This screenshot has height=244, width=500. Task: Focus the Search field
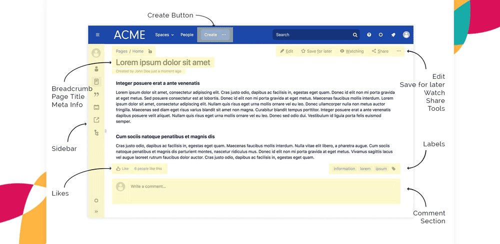tap(316, 34)
